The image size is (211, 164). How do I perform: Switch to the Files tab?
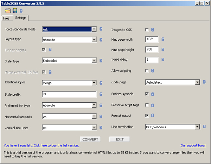coord(7,18)
